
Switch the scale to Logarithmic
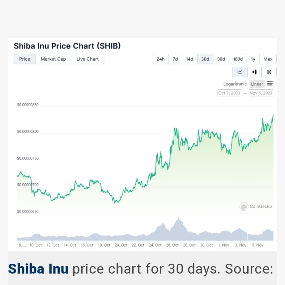(x=235, y=84)
